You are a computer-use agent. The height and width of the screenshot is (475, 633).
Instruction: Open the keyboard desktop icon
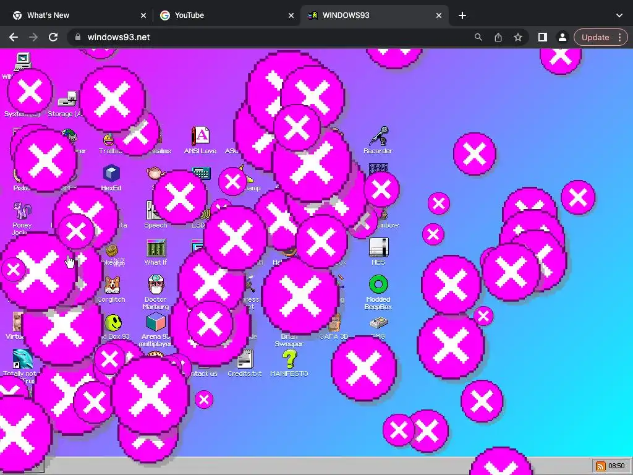point(201,173)
